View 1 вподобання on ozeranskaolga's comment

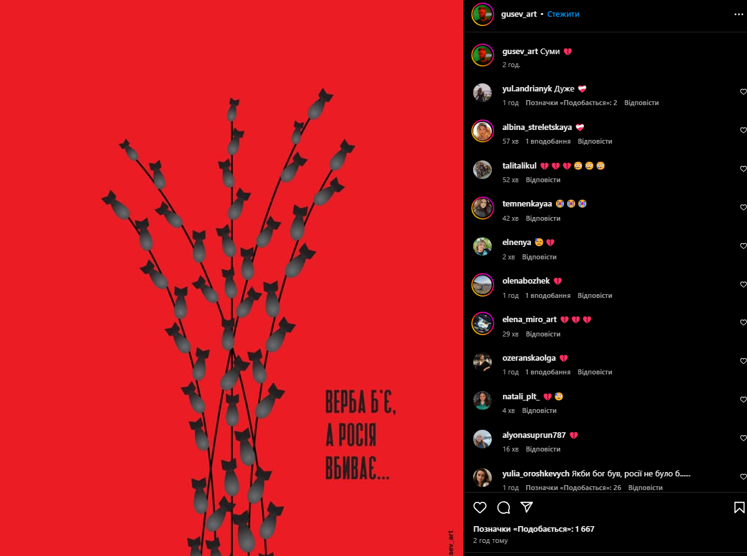point(548,372)
